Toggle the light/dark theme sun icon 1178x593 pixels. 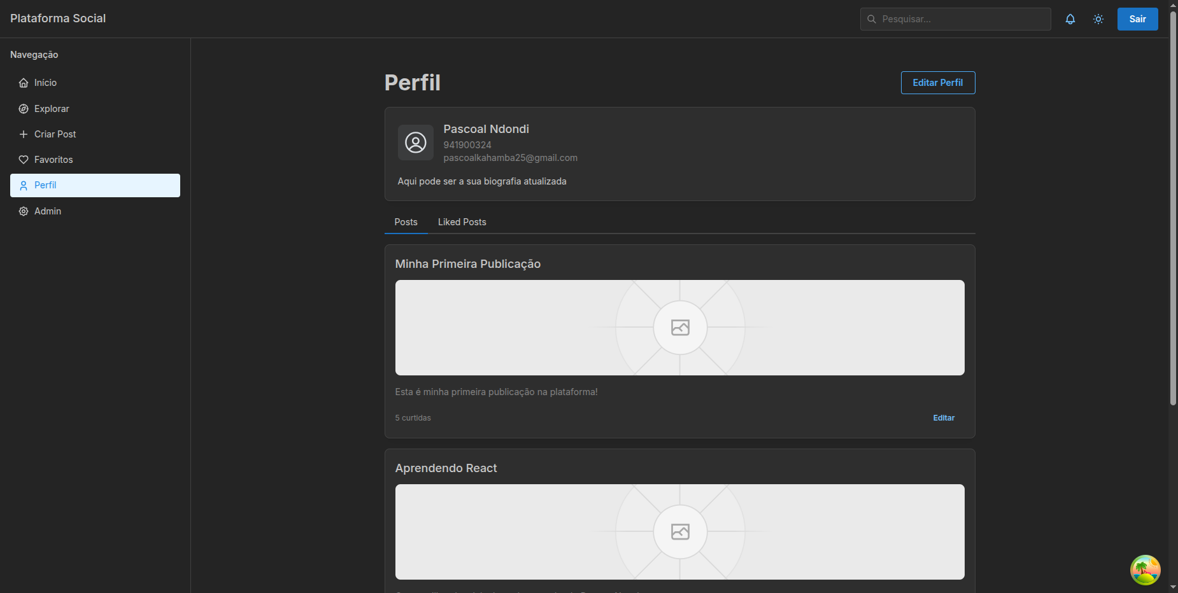click(1098, 19)
